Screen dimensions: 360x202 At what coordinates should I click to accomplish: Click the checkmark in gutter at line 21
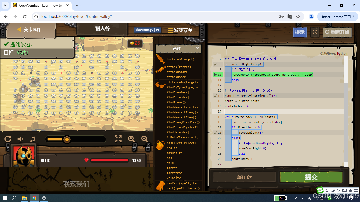coord(215,133)
